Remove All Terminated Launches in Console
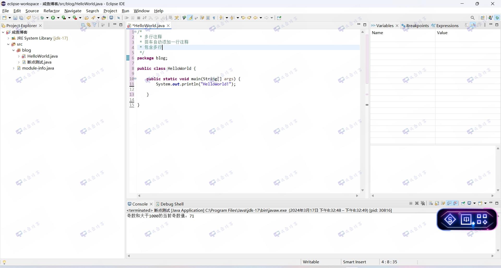501x268 pixels. pos(423,203)
